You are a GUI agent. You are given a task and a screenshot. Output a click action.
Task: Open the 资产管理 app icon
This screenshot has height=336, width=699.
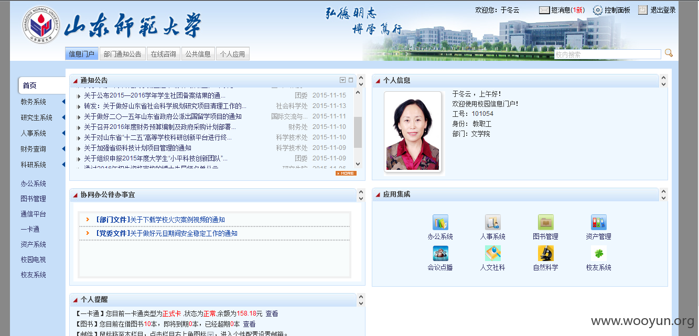599,222
